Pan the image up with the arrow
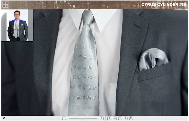This screenshot has height=121, width=189. [x=115, y=118]
